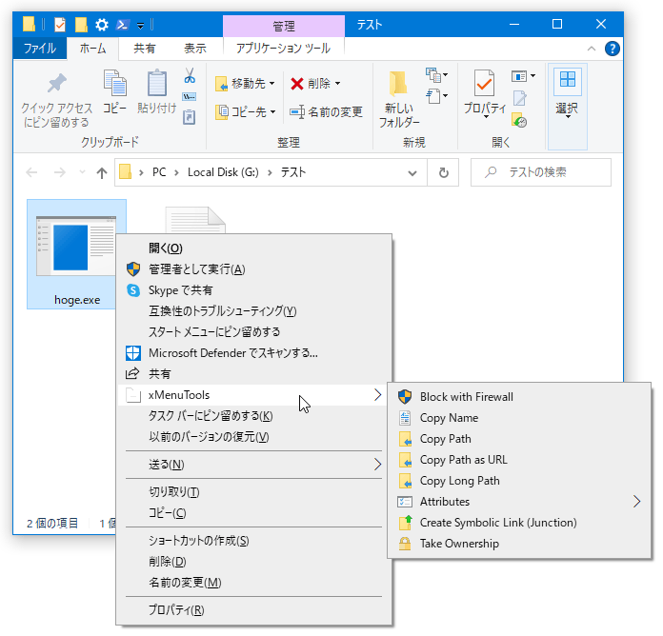The height and width of the screenshot is (636, 663).
Task: Click the Skype で共有 icon
Action: [133, 290]
